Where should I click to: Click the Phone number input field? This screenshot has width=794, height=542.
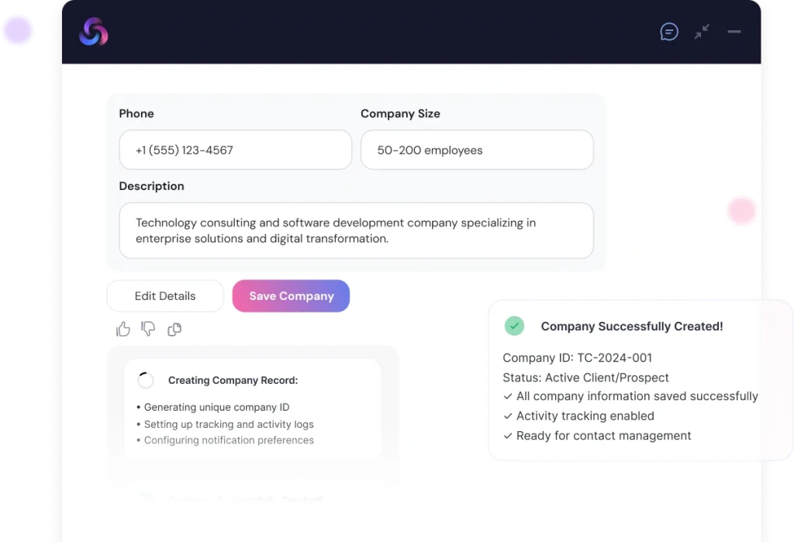coord(235,150)
